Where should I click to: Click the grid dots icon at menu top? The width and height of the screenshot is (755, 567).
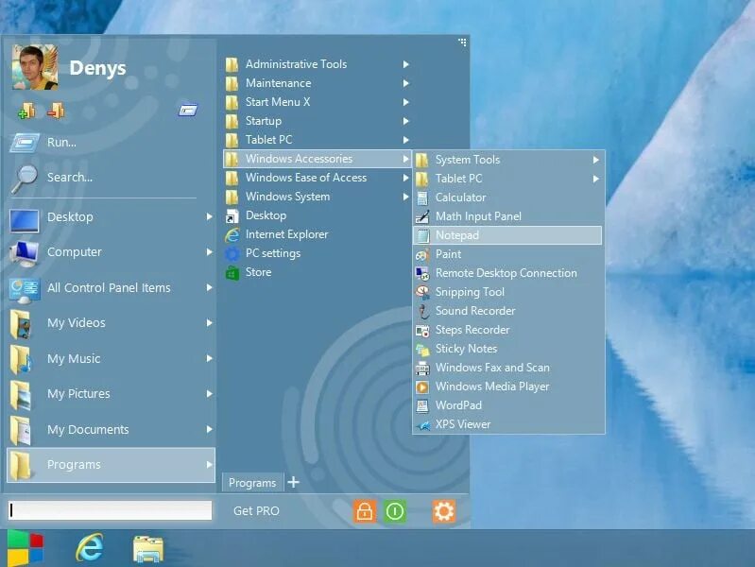[x=462, y=43]
